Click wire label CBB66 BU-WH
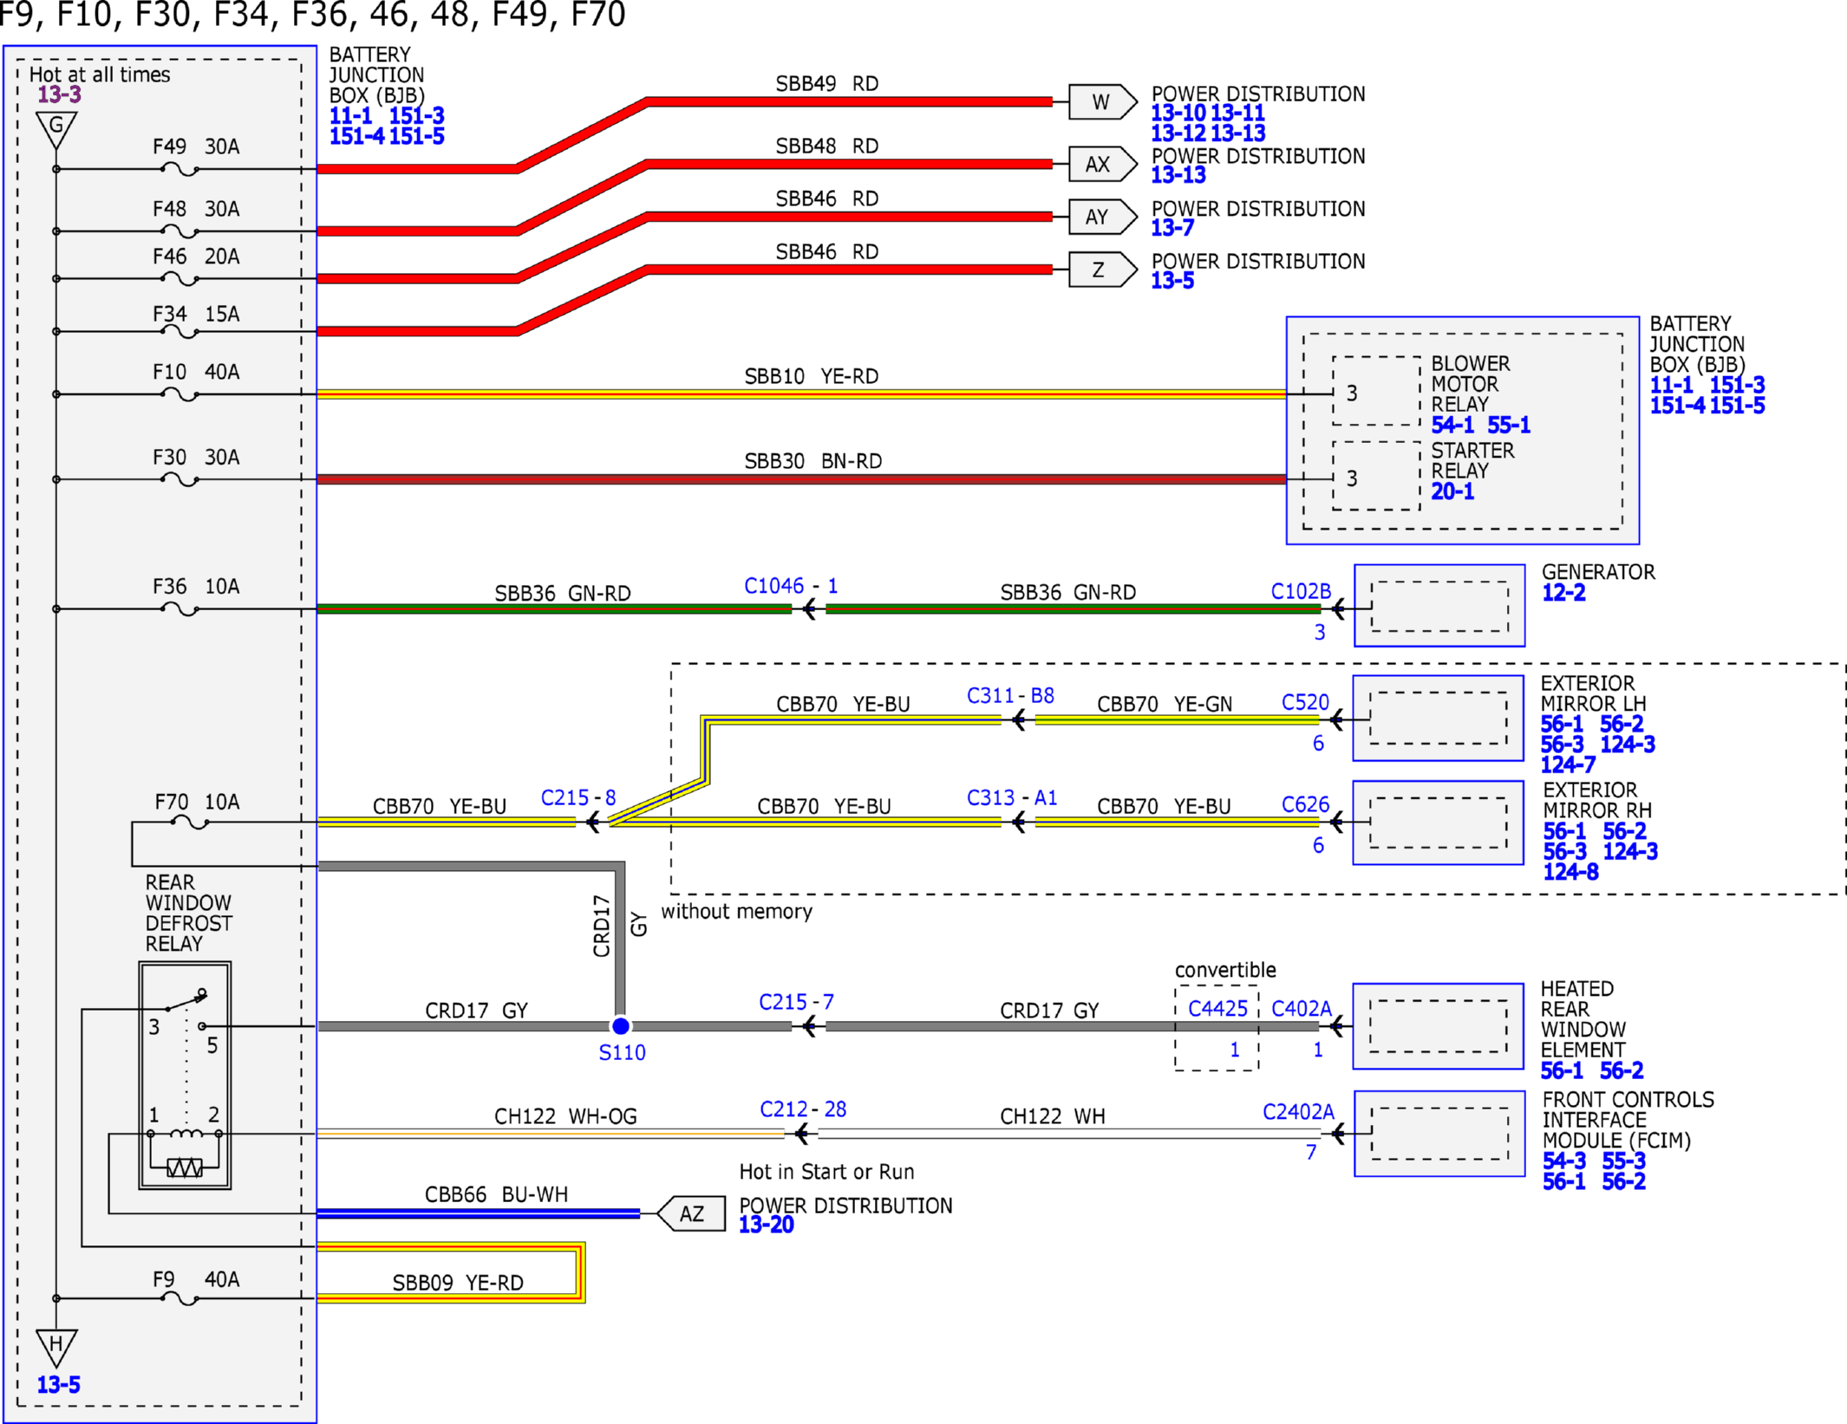Image resolution: width=1847 pixels, height=1424 pixels. (x=496, y=1194)
